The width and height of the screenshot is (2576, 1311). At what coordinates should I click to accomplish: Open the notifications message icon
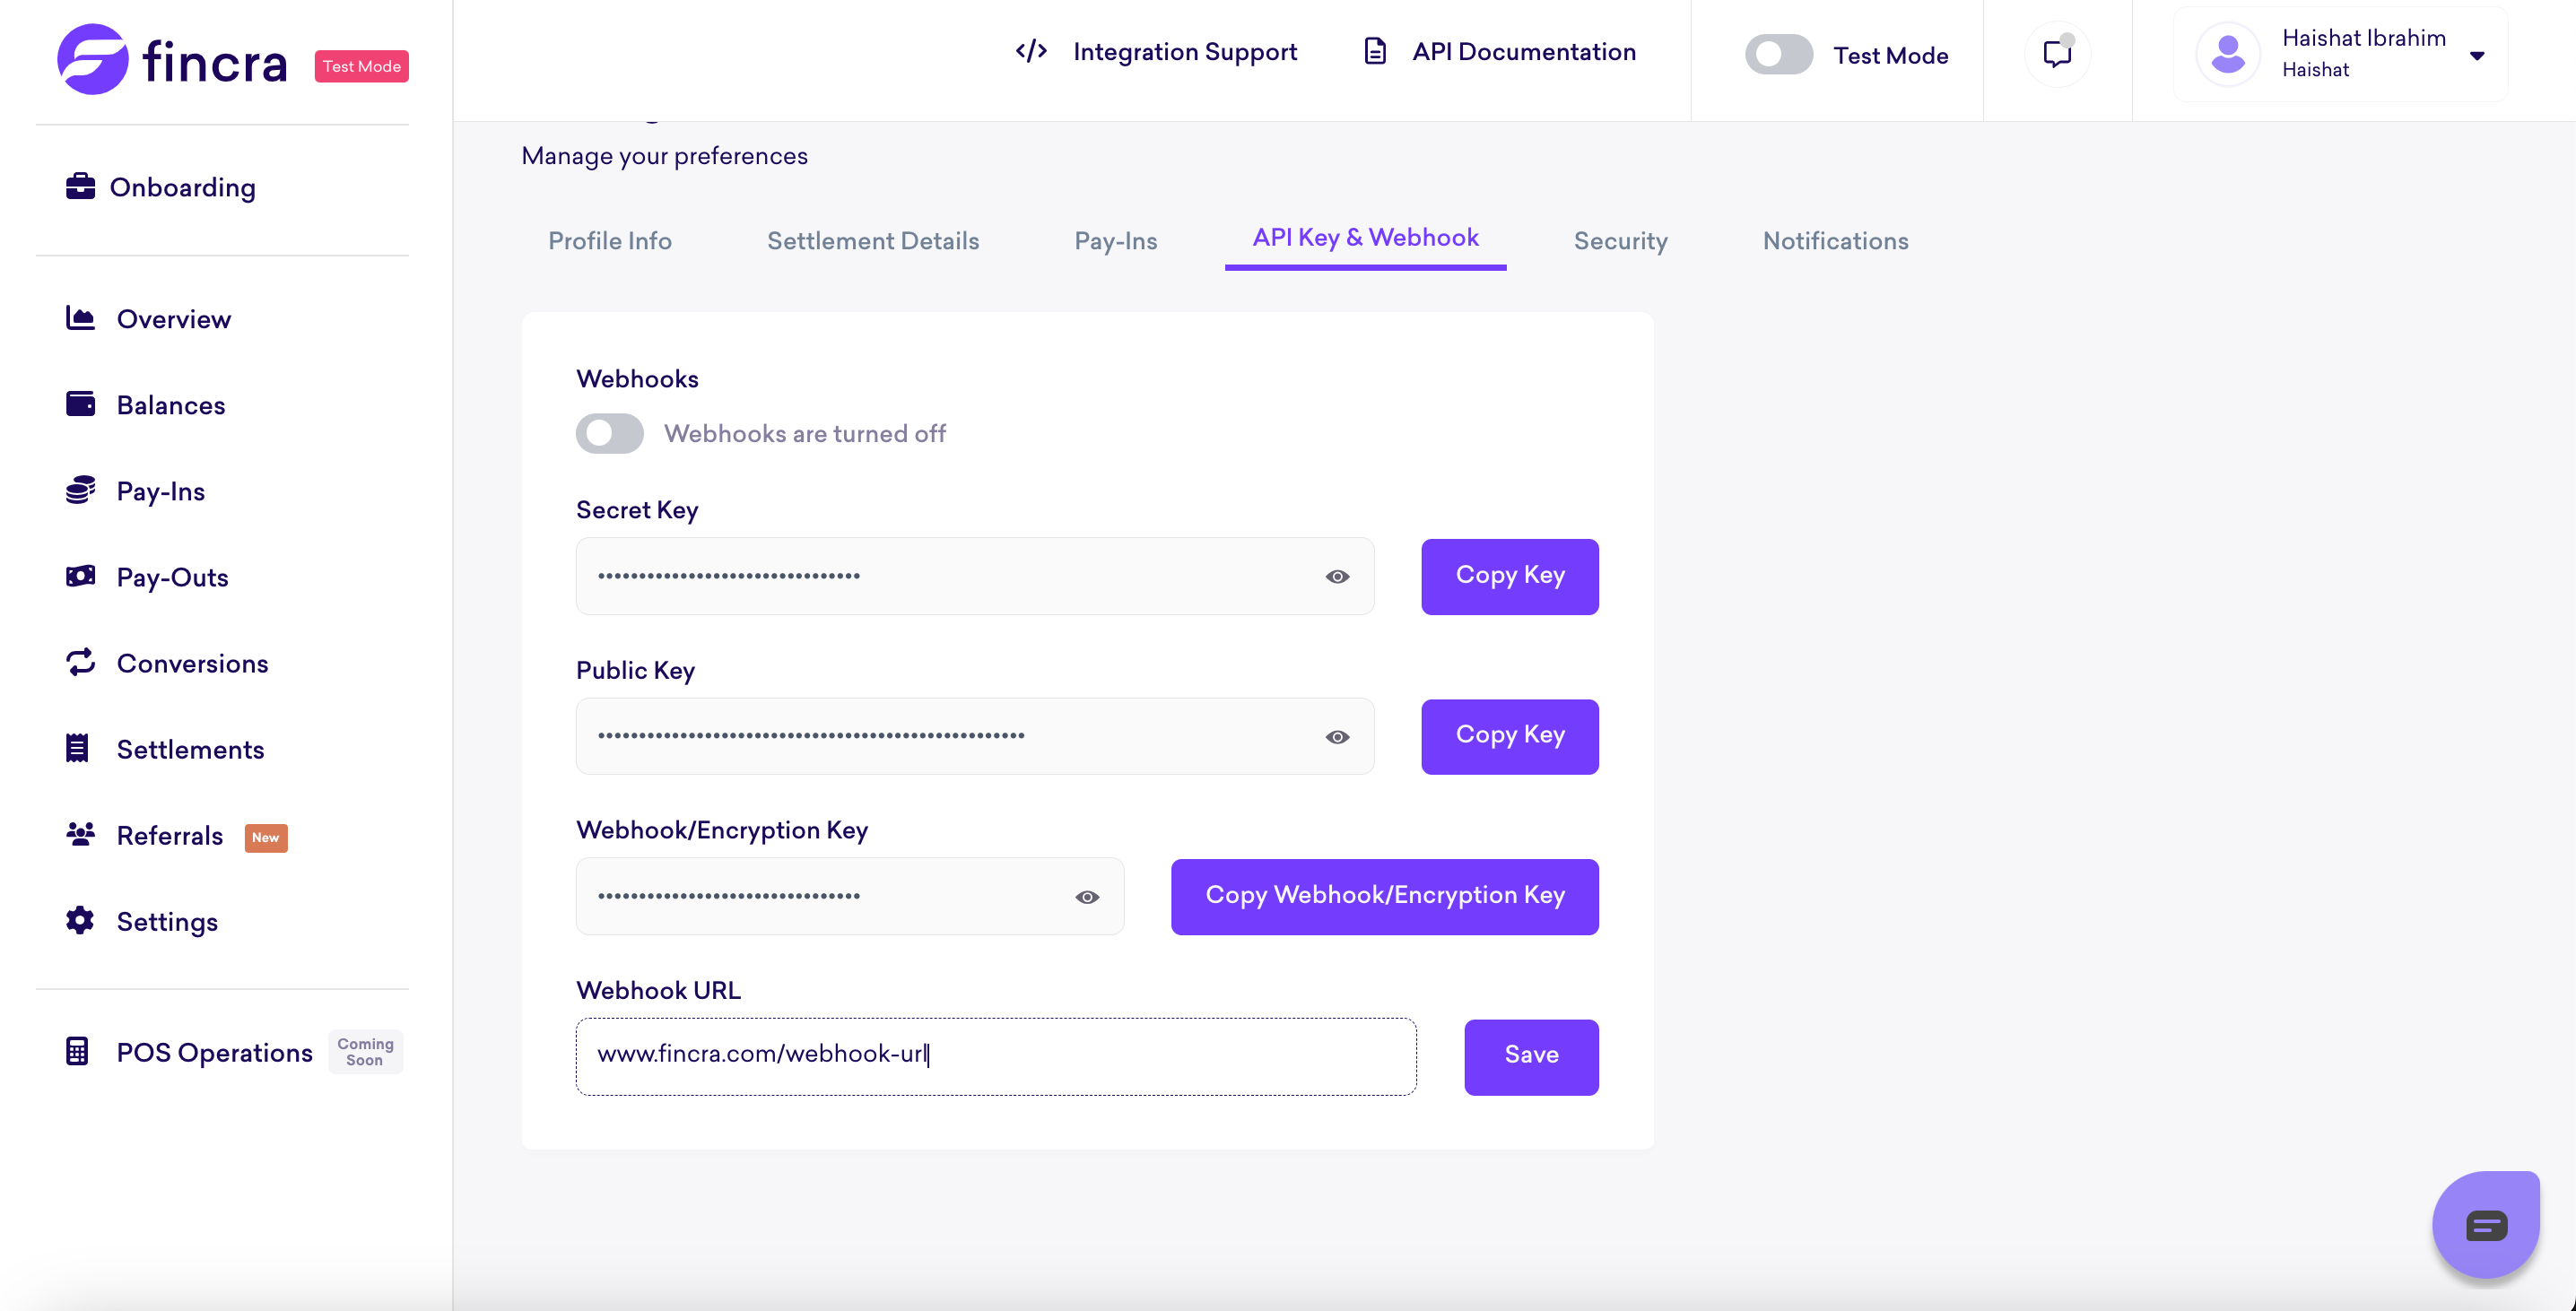click(x=2056, y=54)
